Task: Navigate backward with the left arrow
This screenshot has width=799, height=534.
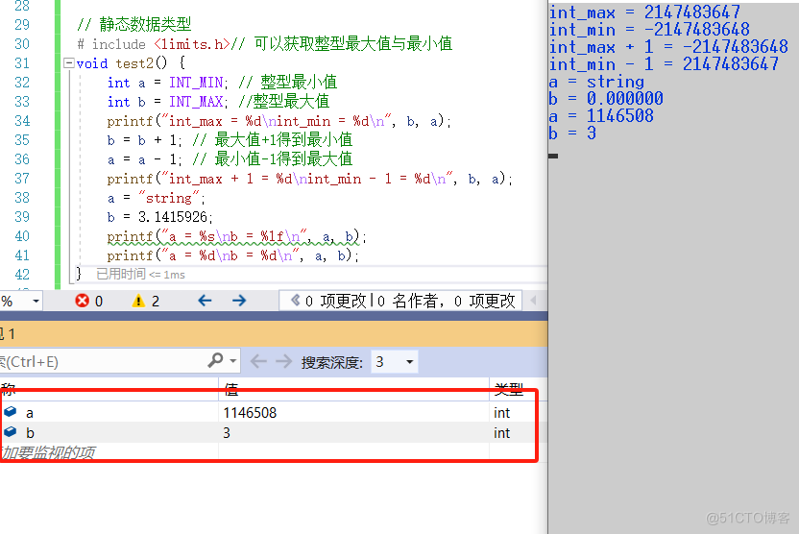Action: point(205,301)
